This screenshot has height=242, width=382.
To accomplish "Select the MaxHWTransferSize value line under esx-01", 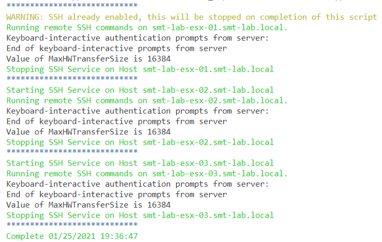I will coord(88,59).
